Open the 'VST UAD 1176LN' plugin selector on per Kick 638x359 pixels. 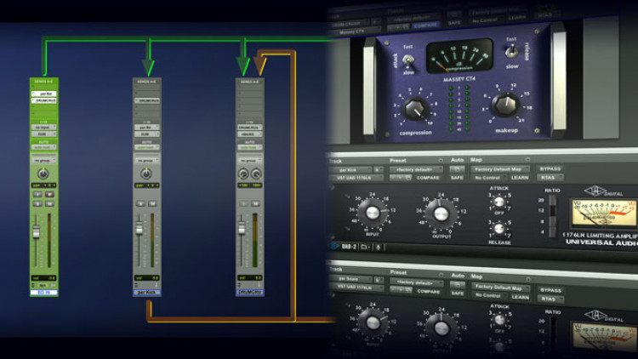point(356,178)
